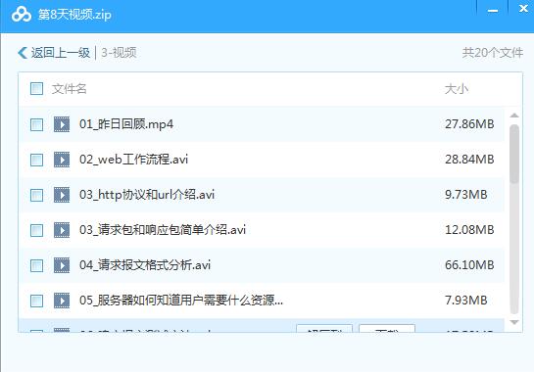Click scrollbar down arrow in file list
This screenshot has height=372, width=534.
(514, 322)
